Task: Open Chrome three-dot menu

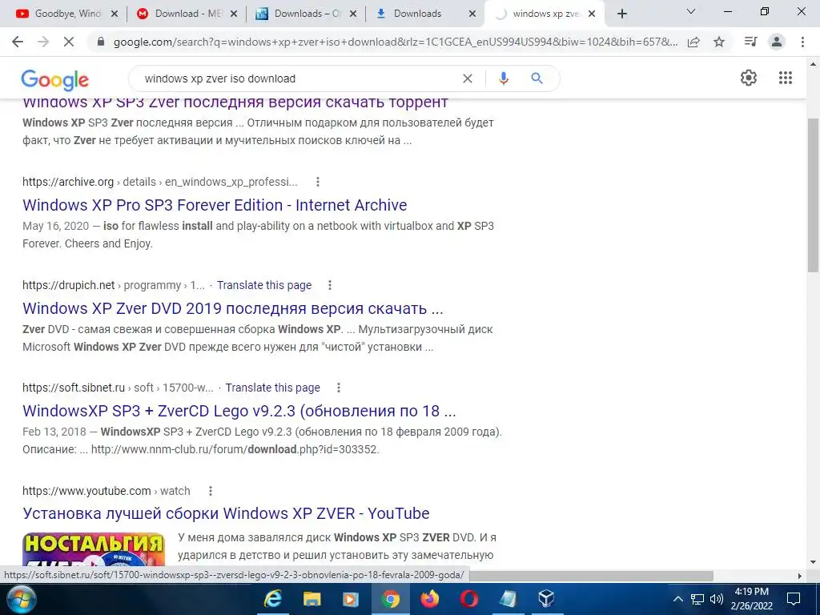Action: tap(802, 42)
